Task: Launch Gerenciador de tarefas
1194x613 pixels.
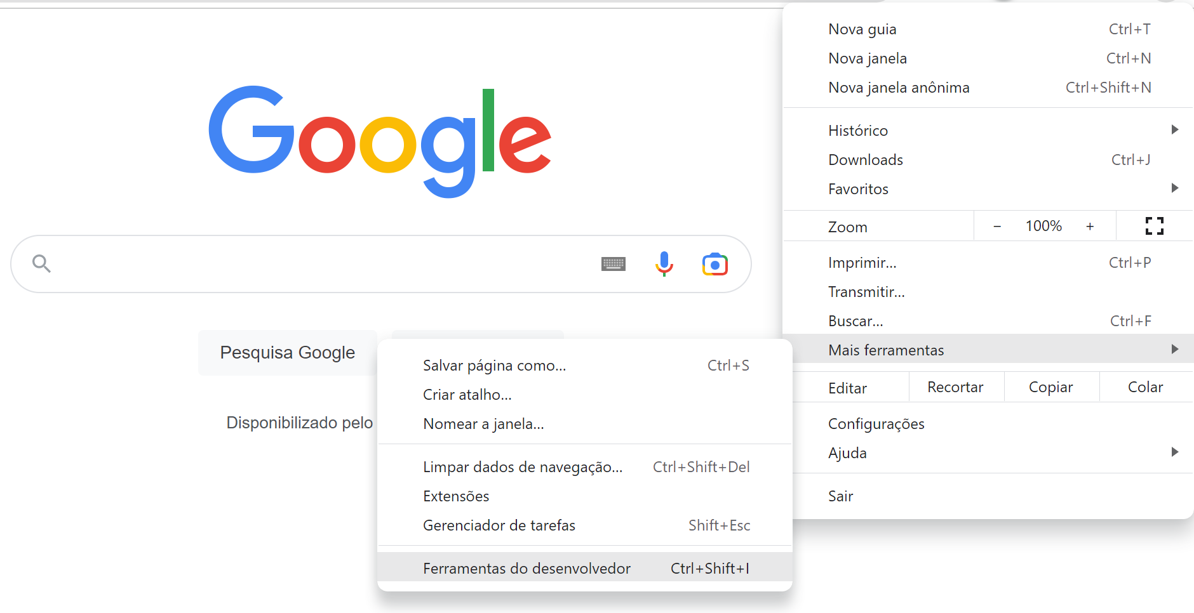Action: pos(499,525)
